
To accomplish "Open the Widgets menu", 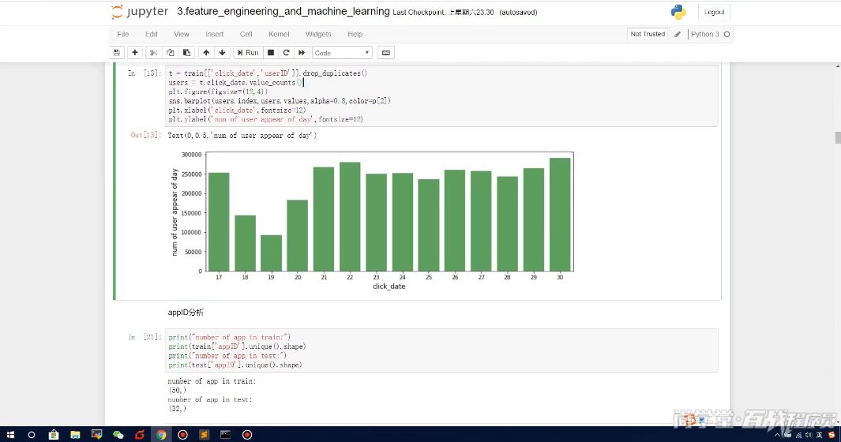I will click(318, 34).
